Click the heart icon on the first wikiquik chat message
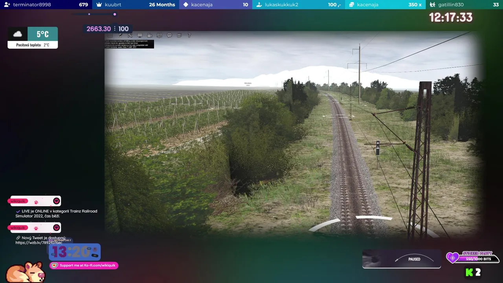503x283 pixels. tap(56, 201)
